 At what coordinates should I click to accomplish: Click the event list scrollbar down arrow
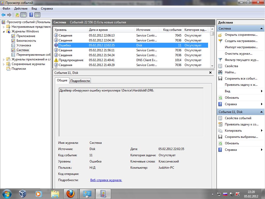212,66
